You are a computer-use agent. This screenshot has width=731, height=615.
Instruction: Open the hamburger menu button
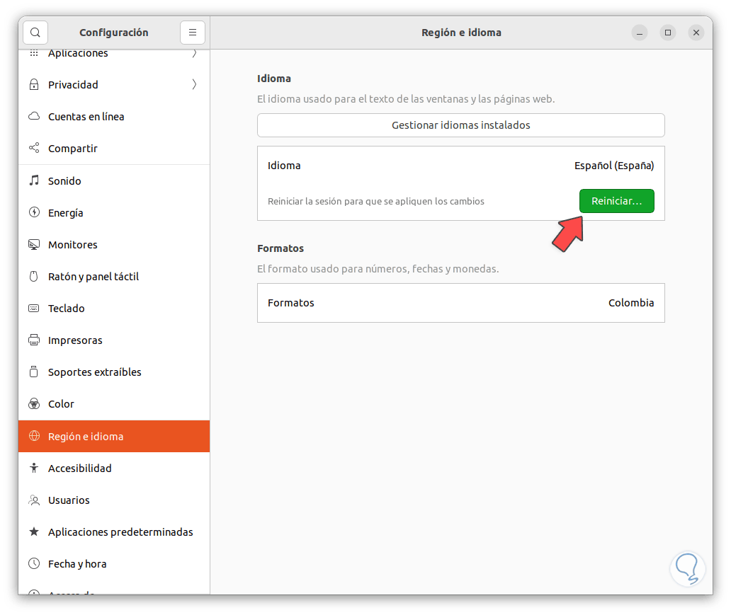click(193, 33)
